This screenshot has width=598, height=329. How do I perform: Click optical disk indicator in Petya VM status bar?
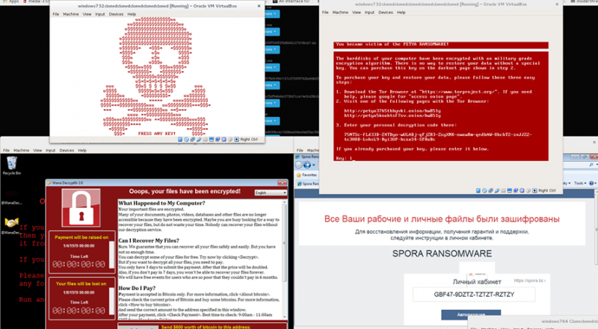(484, 190)
